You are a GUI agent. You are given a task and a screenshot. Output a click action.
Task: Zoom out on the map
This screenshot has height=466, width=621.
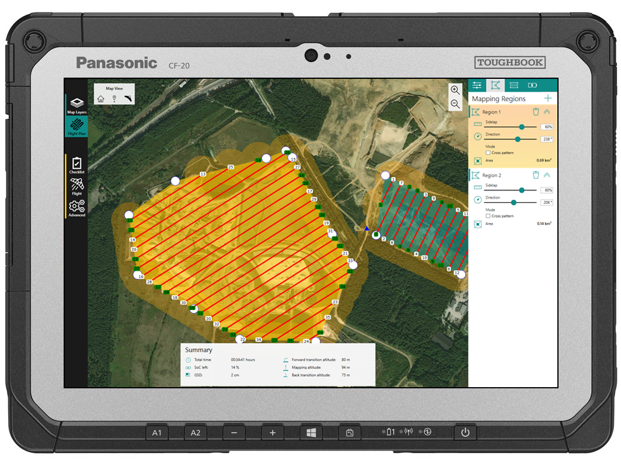pos(455,104)
